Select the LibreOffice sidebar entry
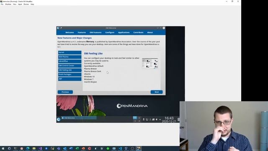The image size is (268, 151). point(70,61)
